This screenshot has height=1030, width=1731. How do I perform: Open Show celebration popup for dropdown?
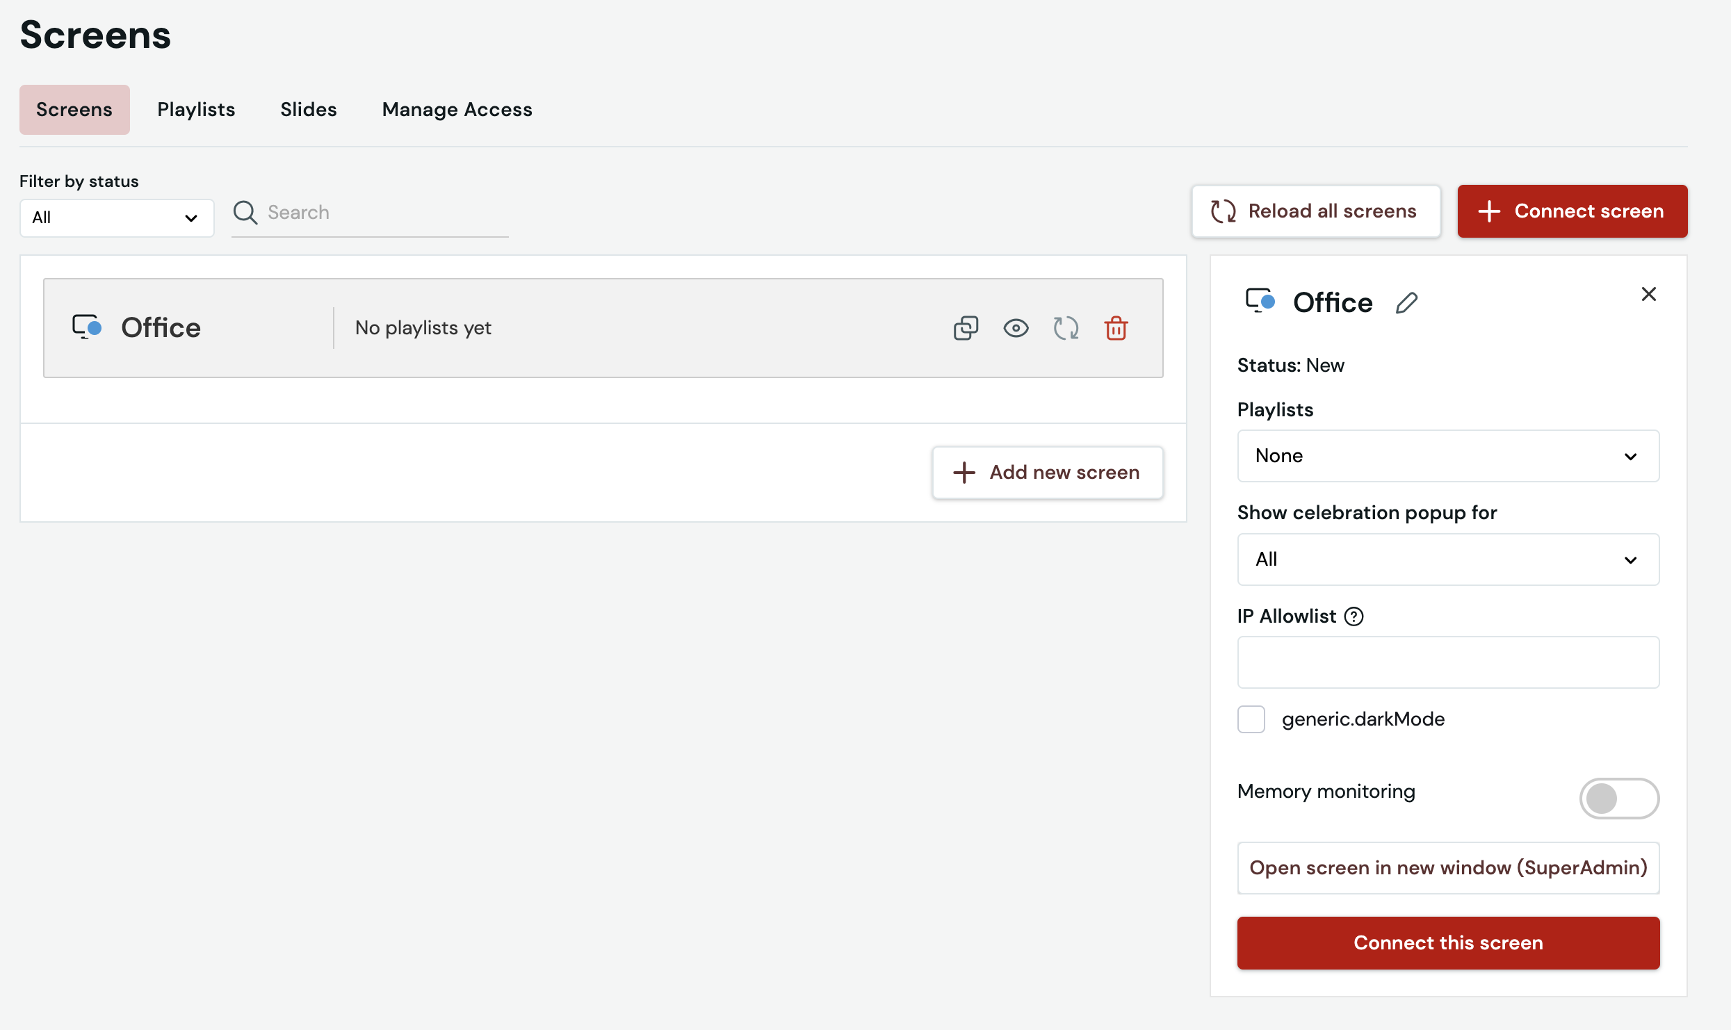[1448, 559]
